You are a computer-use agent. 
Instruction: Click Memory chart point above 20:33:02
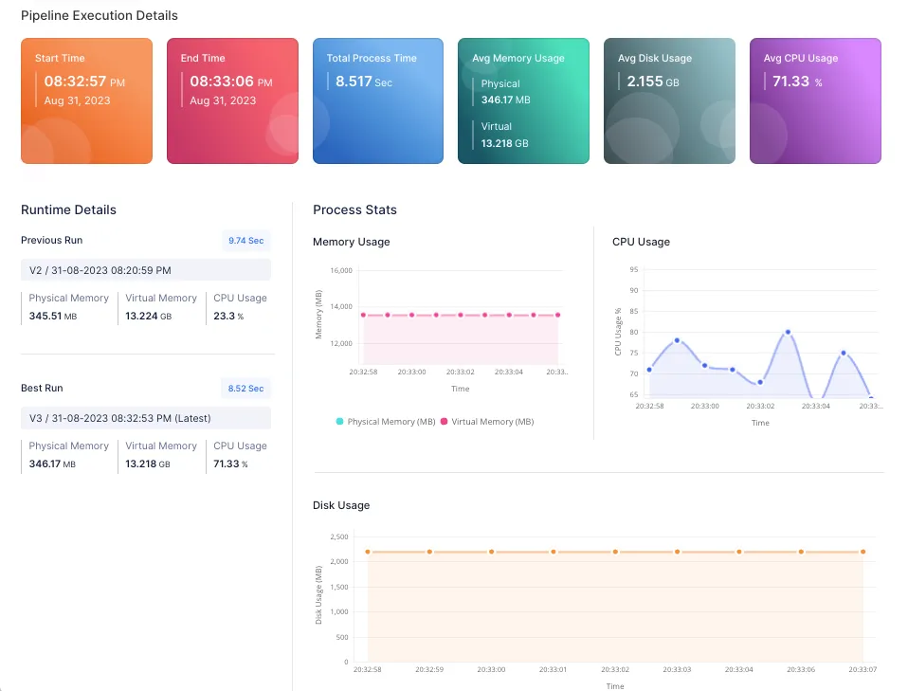pyautogui.click(x=461, y=315)
